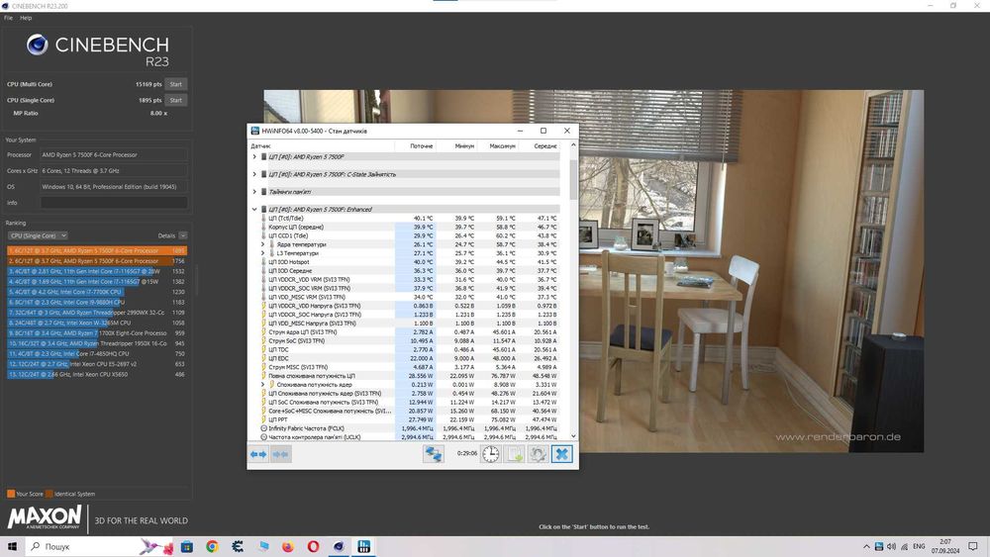Click the HWiNFO scrollbar down arrow

tap(573, 436)
